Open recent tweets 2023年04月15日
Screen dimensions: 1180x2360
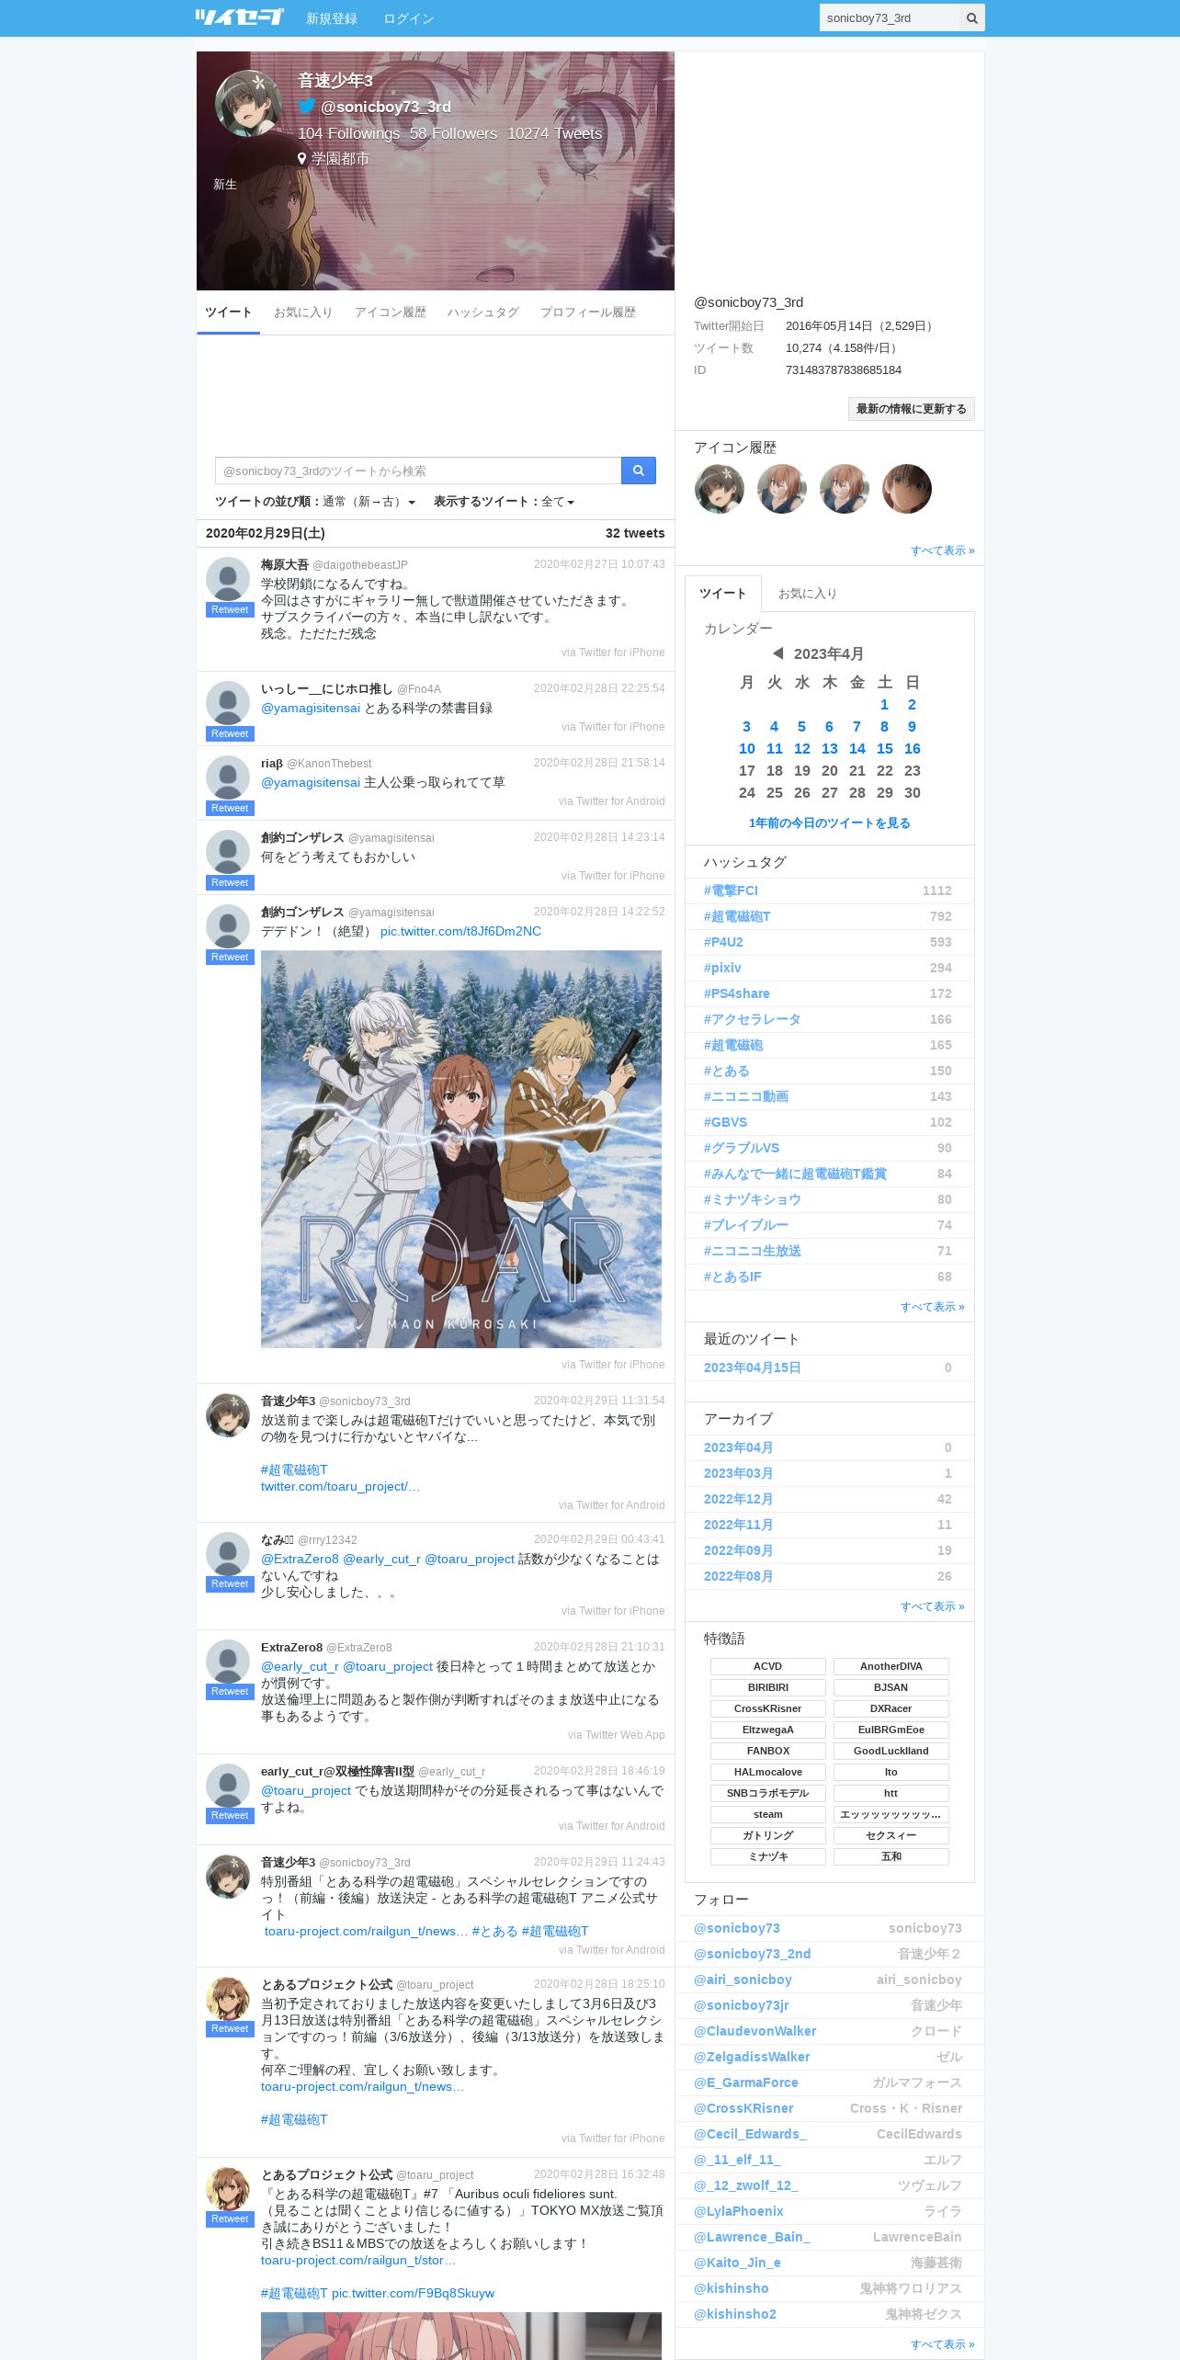pos(753,1367)
